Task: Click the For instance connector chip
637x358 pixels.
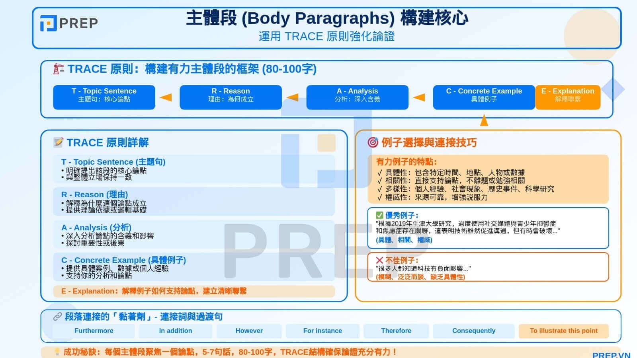Action: pos(322,331)
